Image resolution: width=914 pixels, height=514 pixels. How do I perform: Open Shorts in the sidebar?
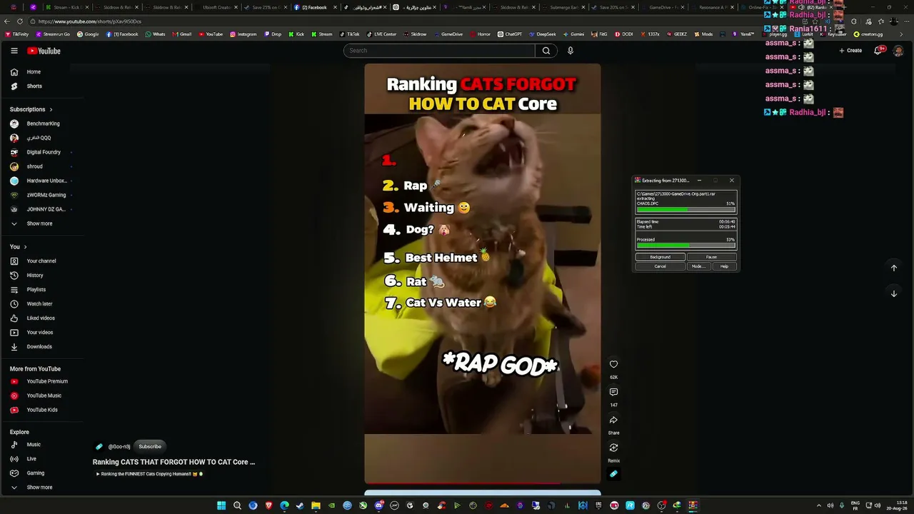point(34,86)
